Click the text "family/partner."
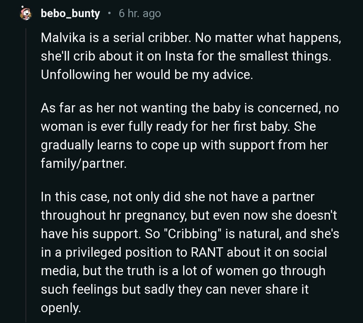363x323 pixels. pyautogui.click(x=84, y=163)
